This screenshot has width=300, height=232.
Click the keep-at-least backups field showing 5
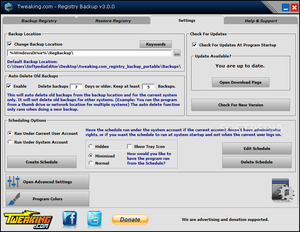148,86
